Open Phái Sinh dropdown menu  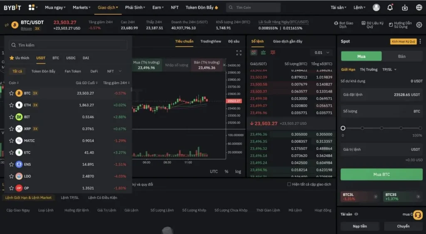coord(135,7)
